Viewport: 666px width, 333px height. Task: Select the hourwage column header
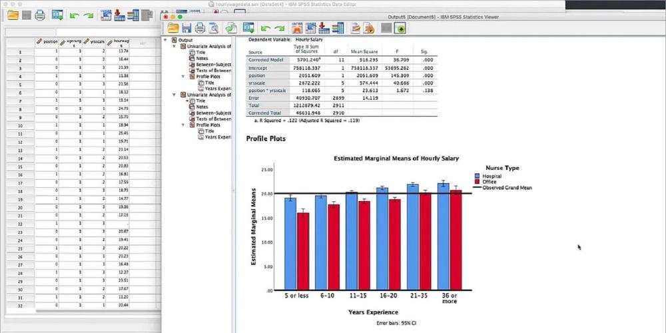[118, 43]
